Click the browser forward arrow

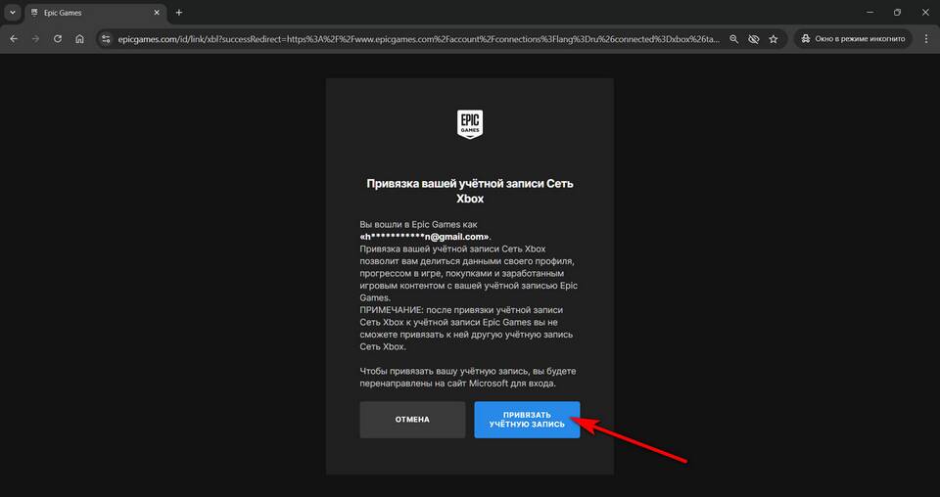35,39
